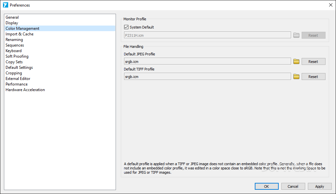Click the Preferences app logo icon
Viewport: 336px width, 194px height.
pyautogui.click(x=5, y=5)
